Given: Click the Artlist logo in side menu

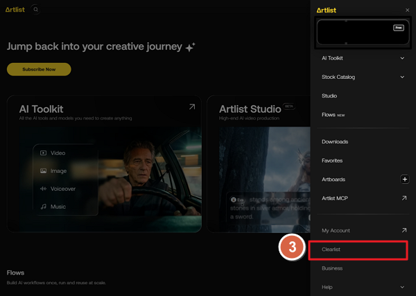Looking at the screenshot, I should (327, 10).
